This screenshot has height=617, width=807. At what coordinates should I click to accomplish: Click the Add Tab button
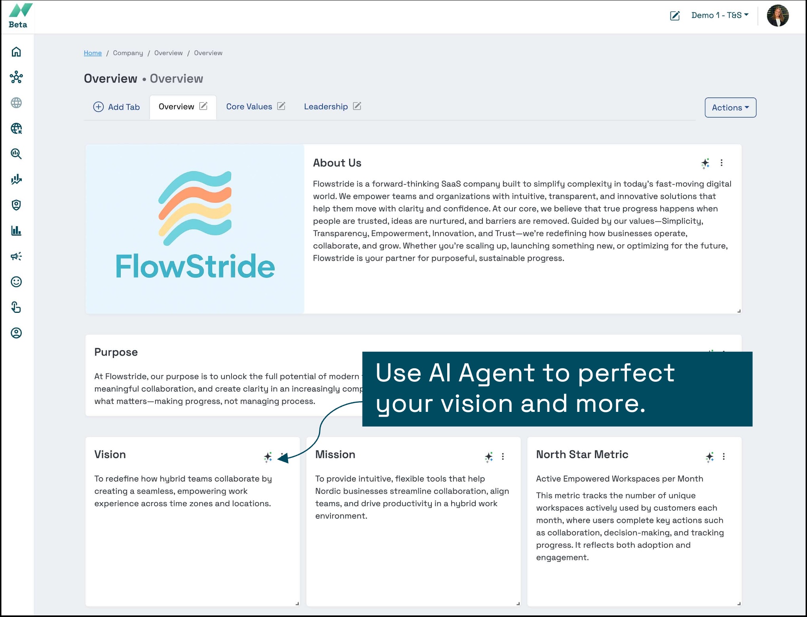[116, 107]
